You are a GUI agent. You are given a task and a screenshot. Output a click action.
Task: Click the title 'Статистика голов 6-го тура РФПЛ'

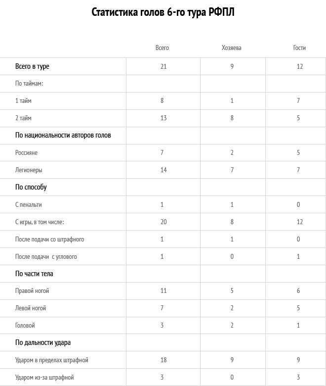click(x=163, y=12)
